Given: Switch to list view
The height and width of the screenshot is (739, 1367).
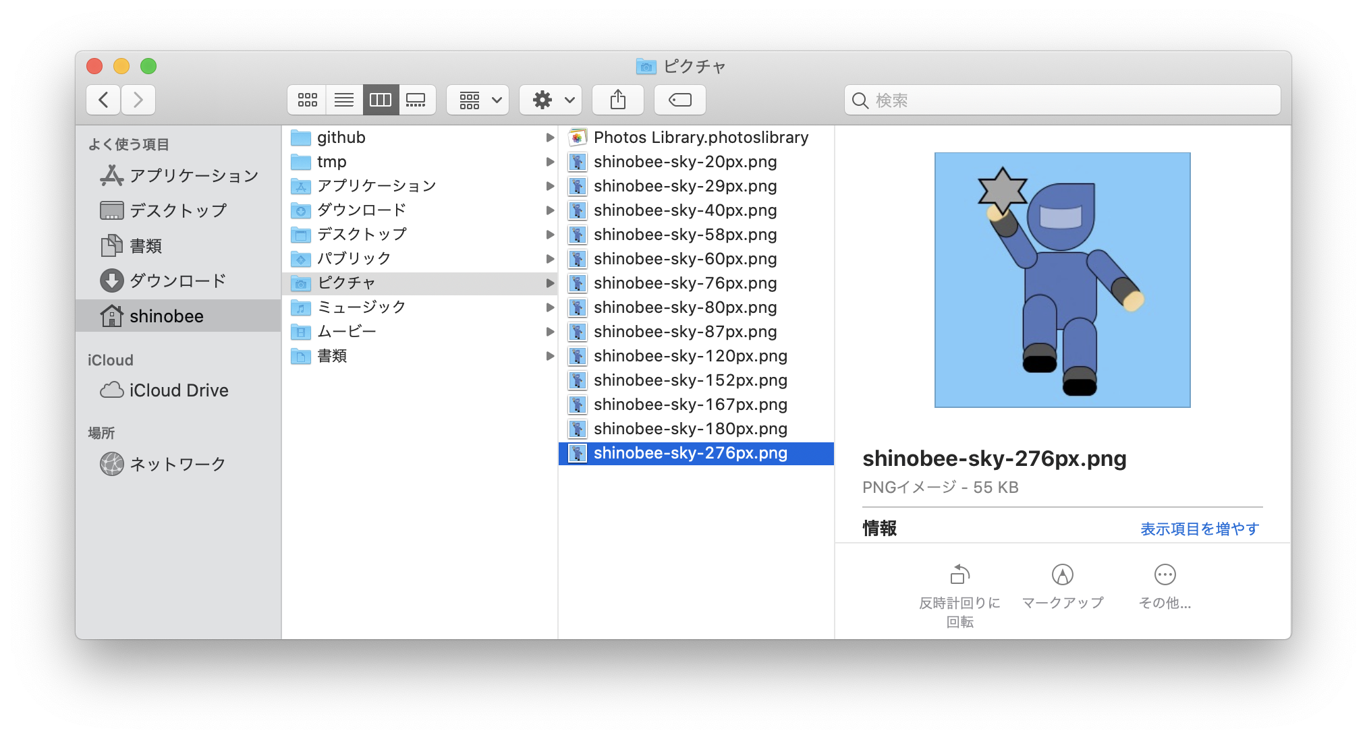Looking at the screenshot, I should point(344,100).
